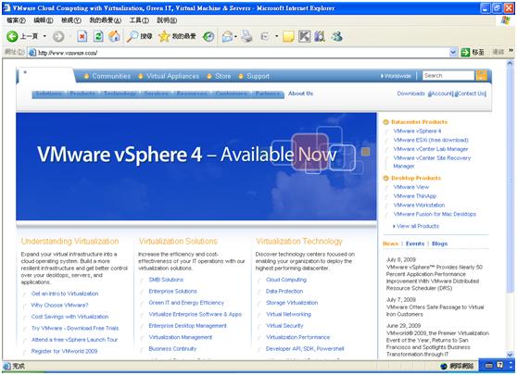
Task: Open Back button history dropdown arrow
Action: (x=44, y=36)
